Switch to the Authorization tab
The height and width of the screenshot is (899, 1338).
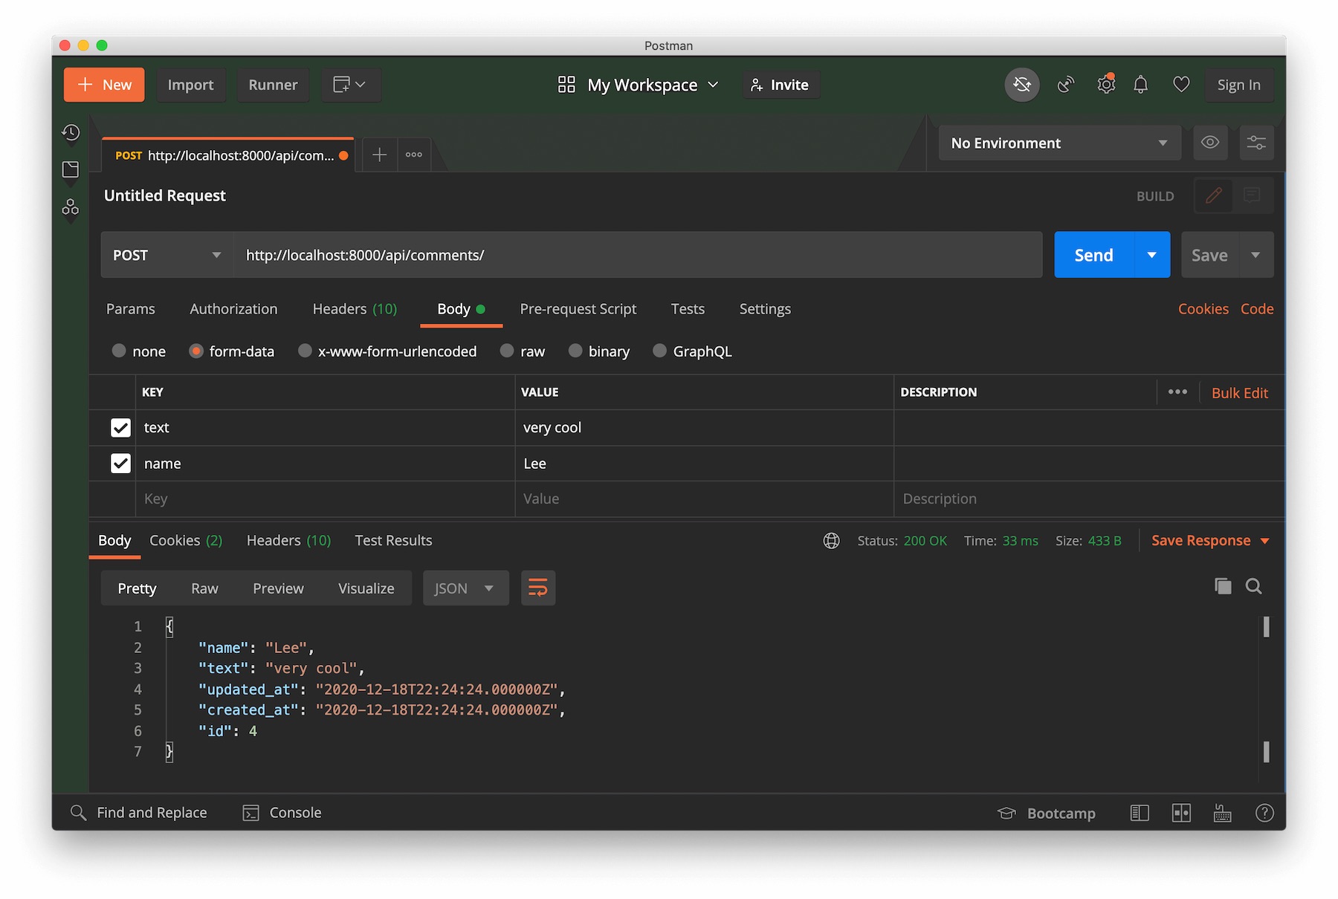pos(233,309)
